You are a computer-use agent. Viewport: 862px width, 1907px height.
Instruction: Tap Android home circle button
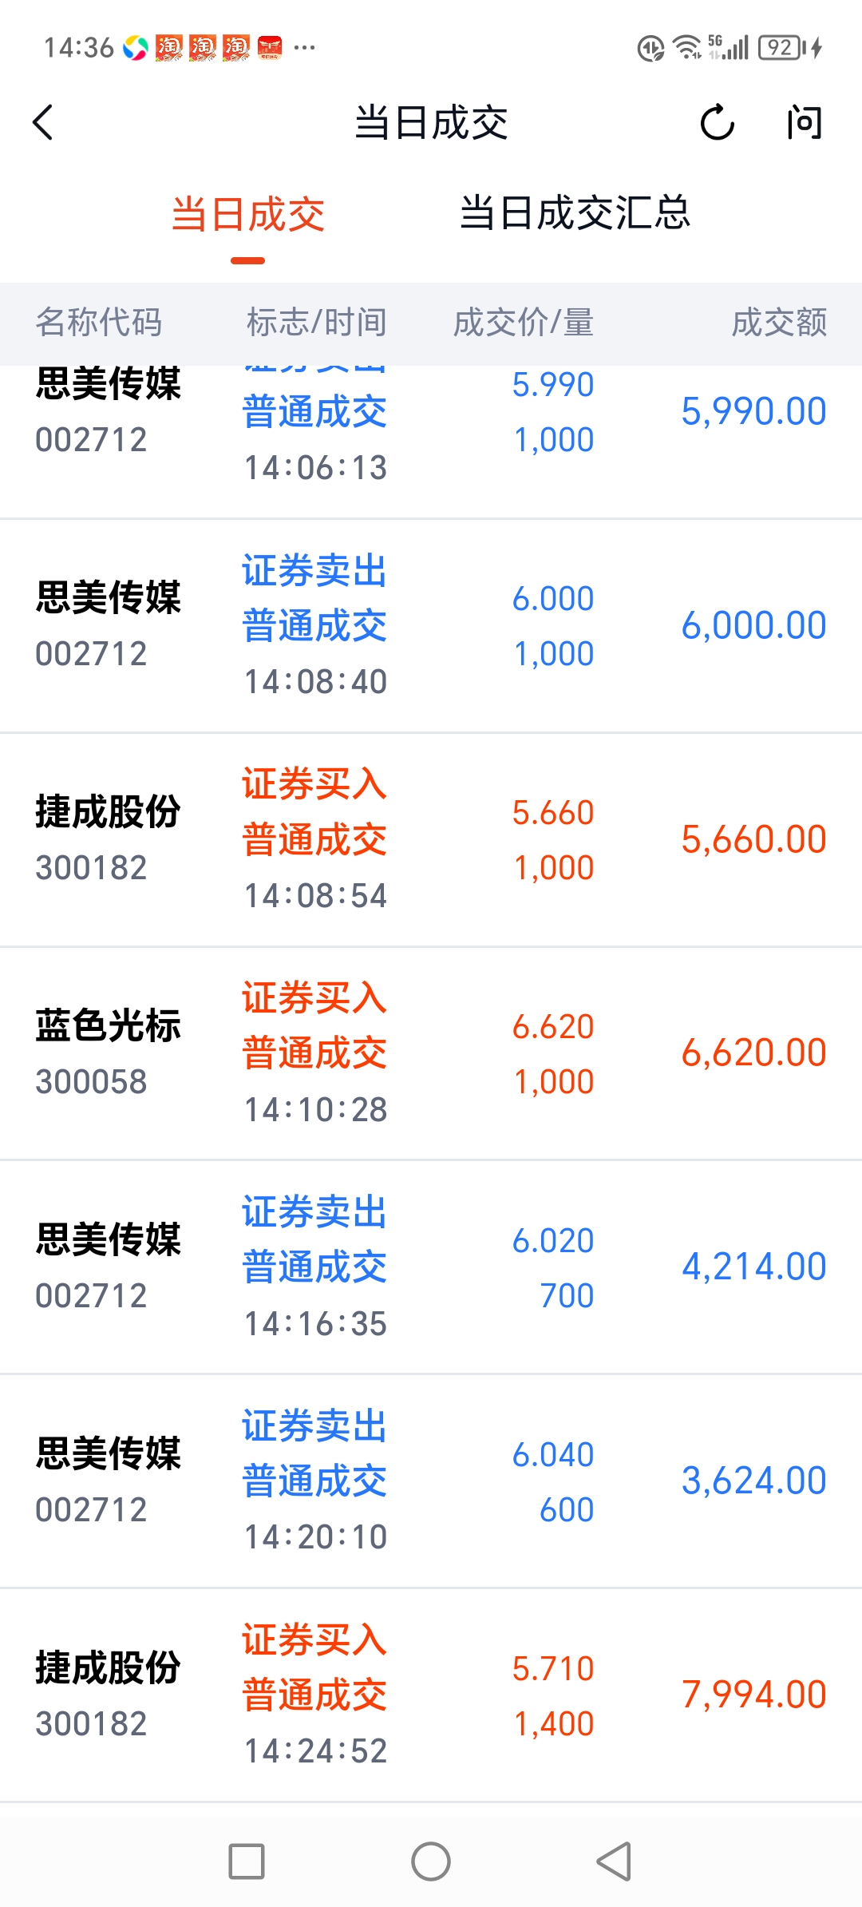click(431, 1861)
